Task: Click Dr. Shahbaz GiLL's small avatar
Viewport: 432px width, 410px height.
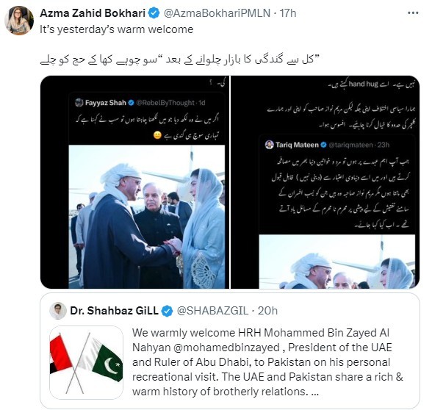Action: pos(58,311)
